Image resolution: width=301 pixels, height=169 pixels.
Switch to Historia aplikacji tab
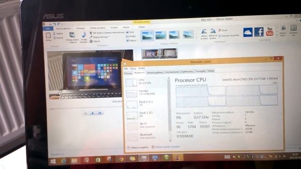click(x=155, y=73)
